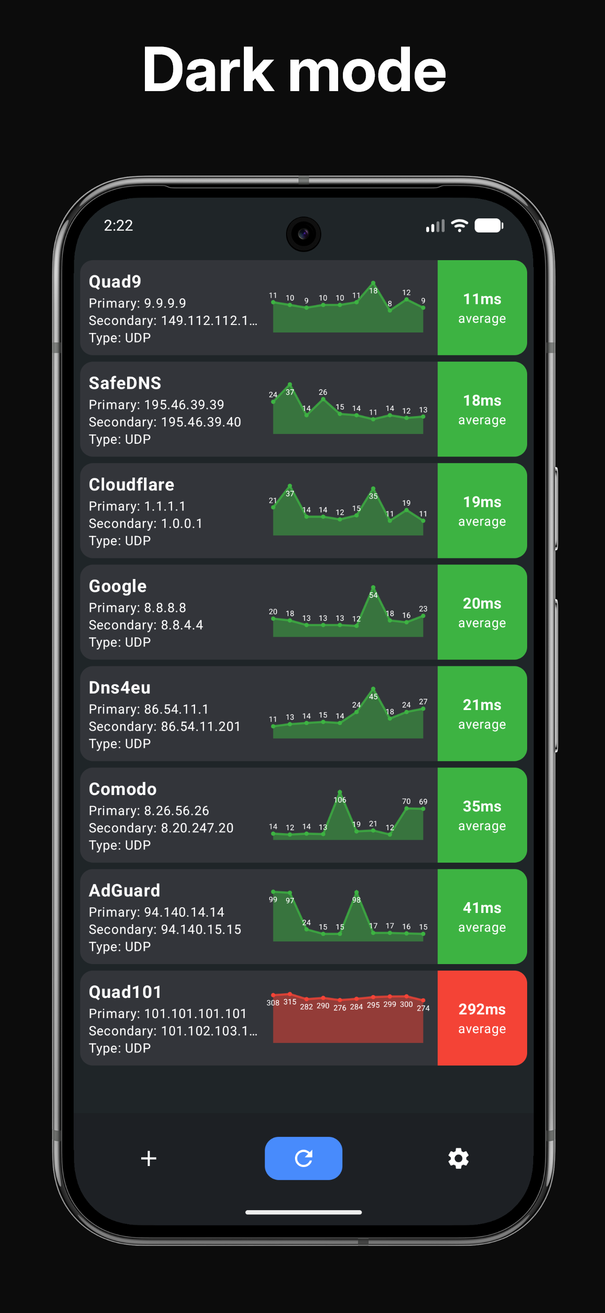The height and width of the screenshot is (1313, 605).
Task: Select the SafeDNS server title
Action: point(125,383)
